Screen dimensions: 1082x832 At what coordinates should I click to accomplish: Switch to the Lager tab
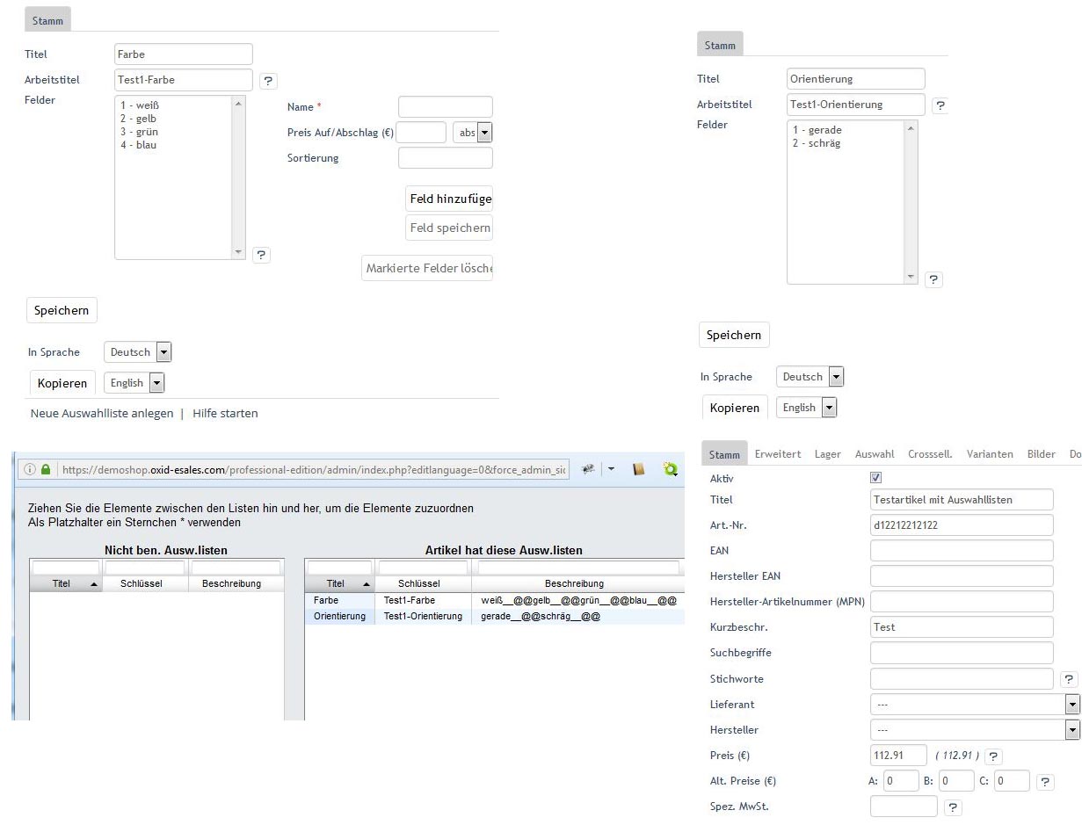coord(827,454)
